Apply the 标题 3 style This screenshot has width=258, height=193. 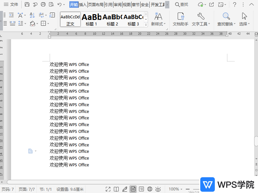click(x=133, y=19)
